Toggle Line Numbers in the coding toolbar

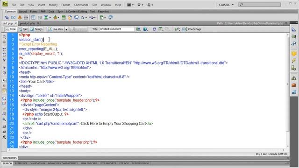coord(4,81)
